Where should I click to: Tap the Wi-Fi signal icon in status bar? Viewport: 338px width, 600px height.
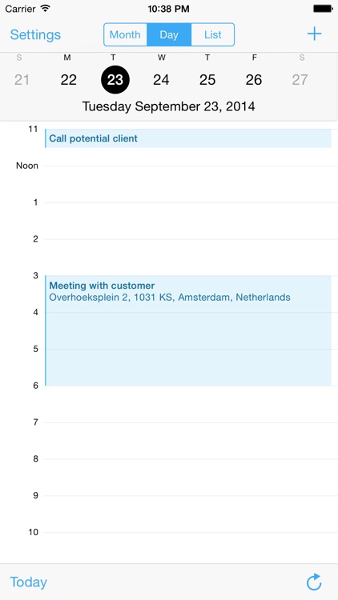[x=45, y=9]
